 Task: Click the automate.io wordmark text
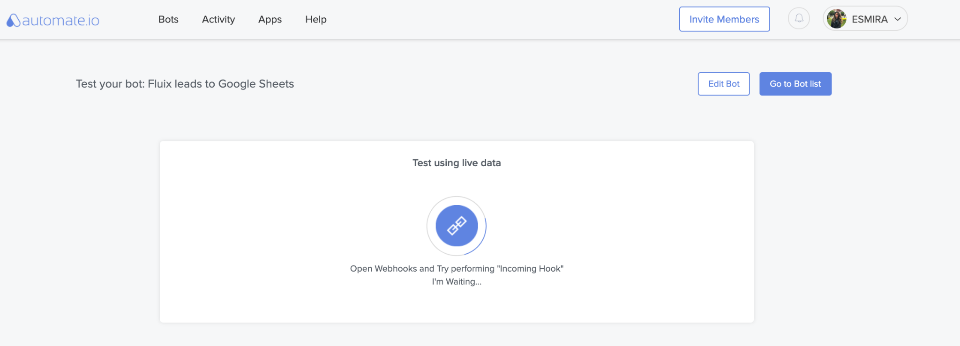[x=61, y=20]
